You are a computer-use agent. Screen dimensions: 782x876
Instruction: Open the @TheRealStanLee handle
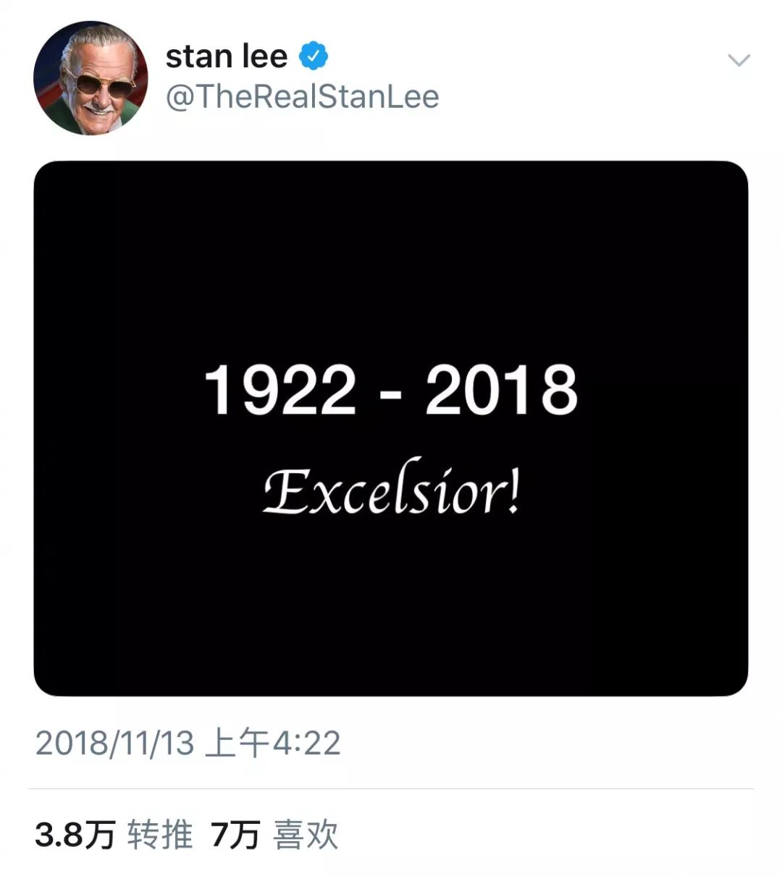pyautogui.click(x=302, y=97)
